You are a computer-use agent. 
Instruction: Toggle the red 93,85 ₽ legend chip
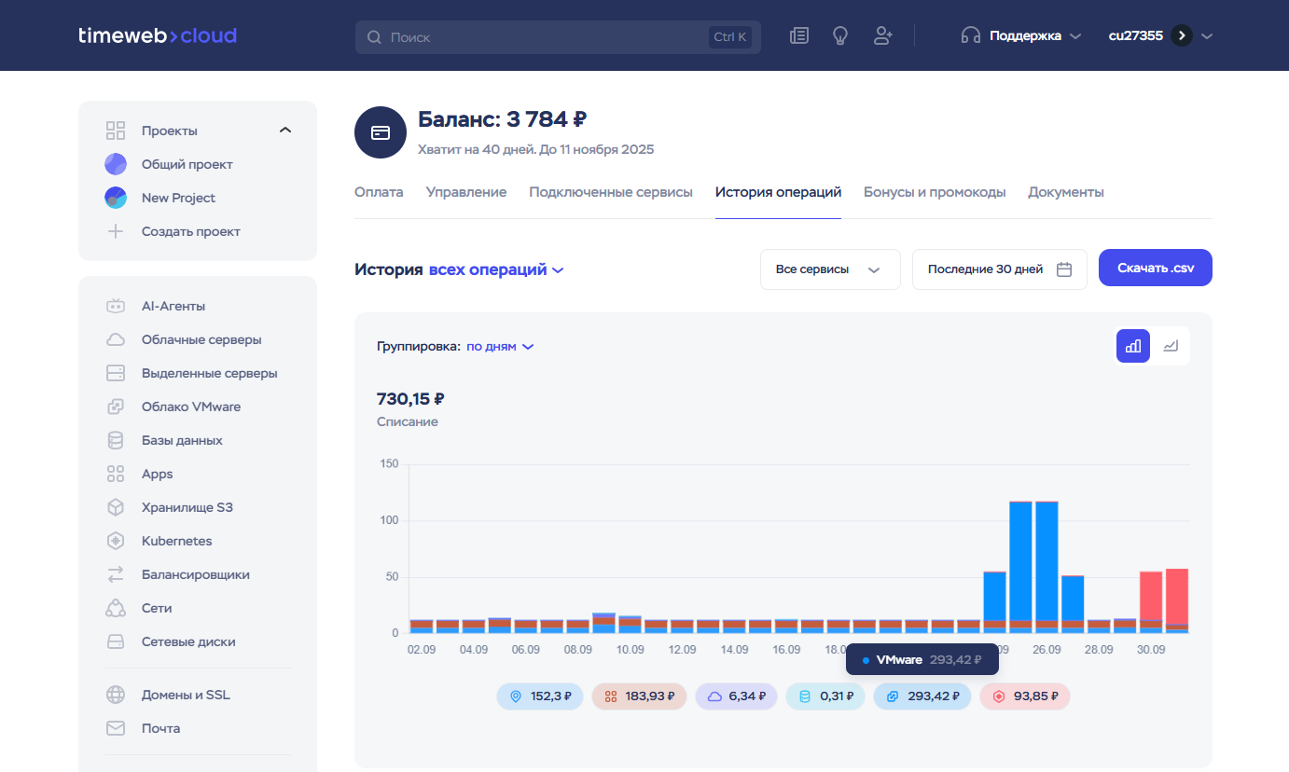pyautogui.click(x=1024, y=696)
